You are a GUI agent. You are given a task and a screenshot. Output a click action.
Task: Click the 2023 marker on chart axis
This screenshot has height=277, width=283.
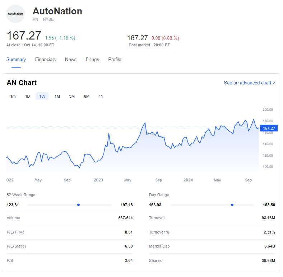[98, 180]
